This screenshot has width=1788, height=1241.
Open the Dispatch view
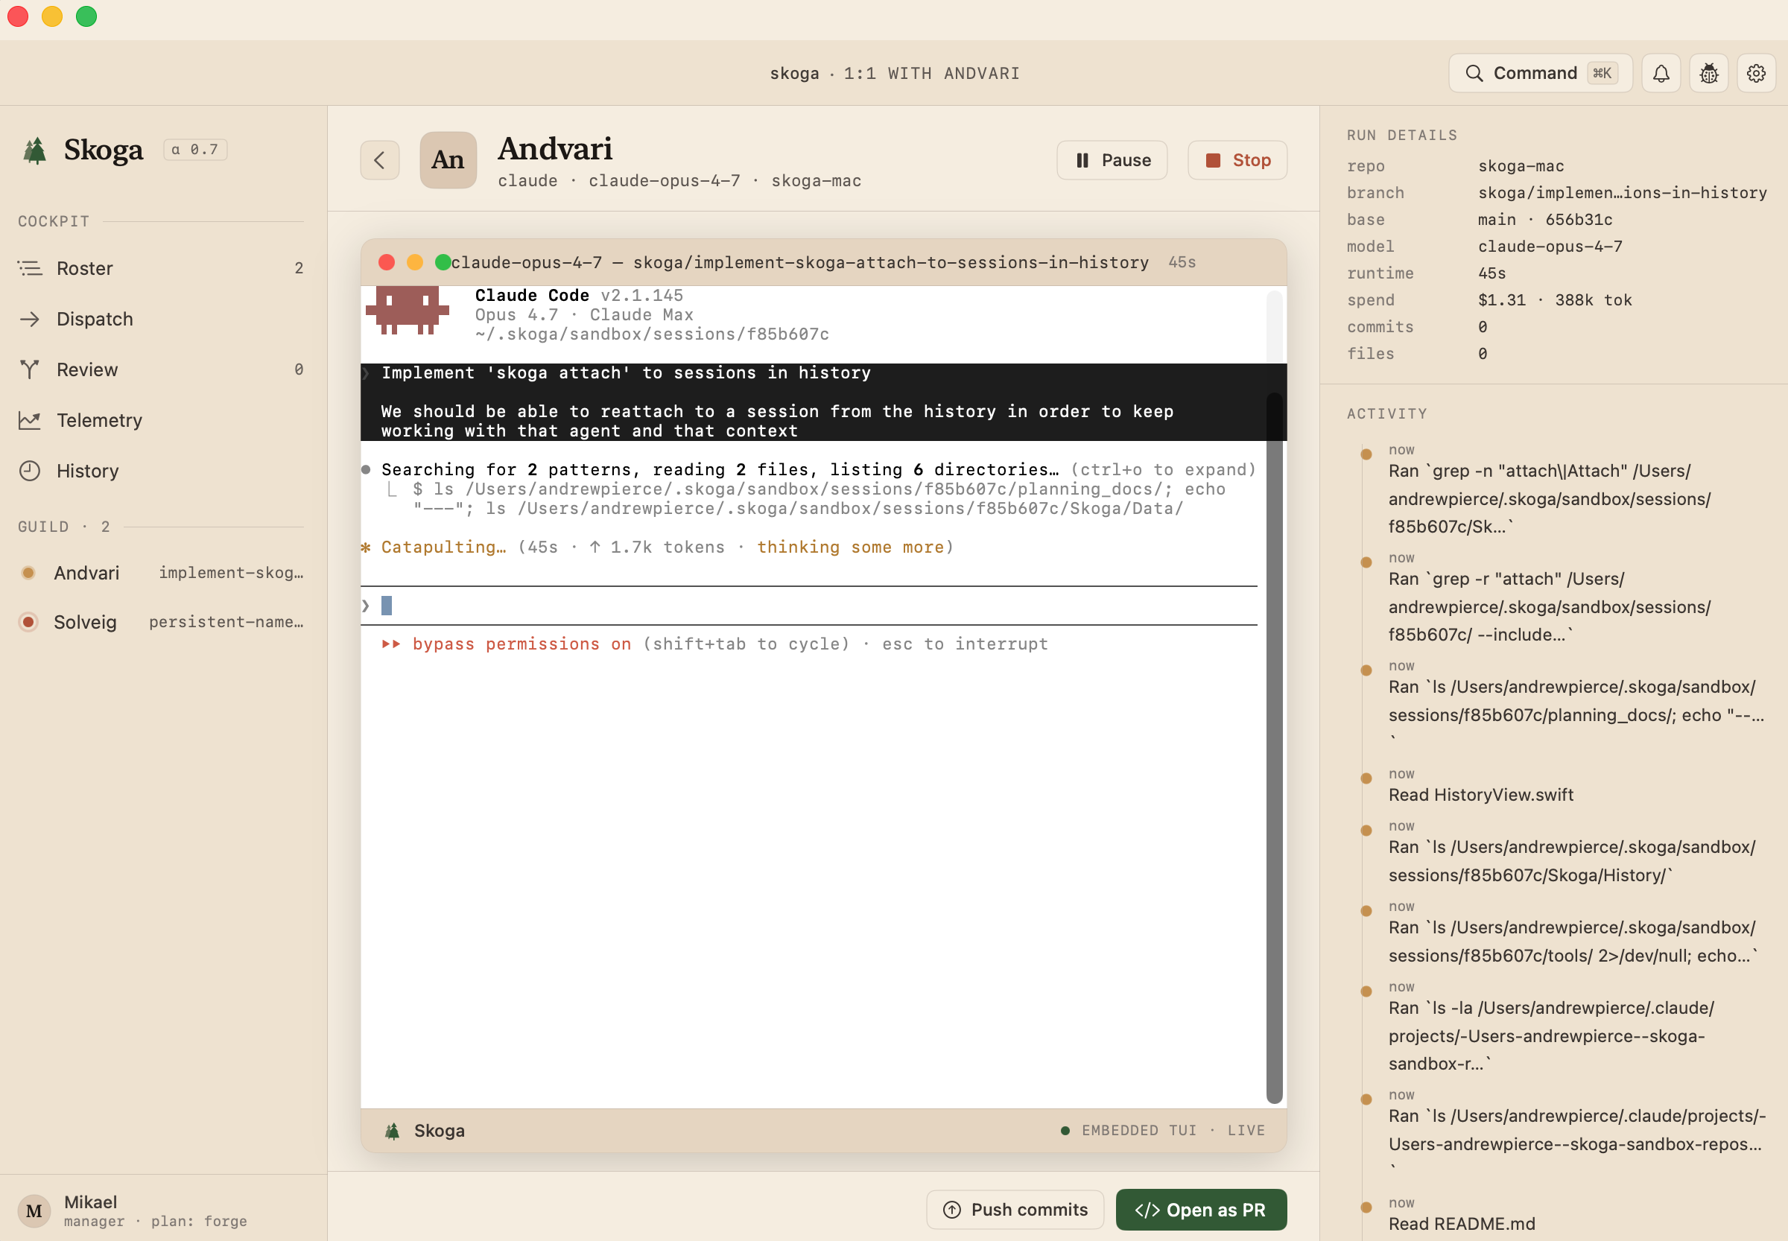click(x=160, y=319)
